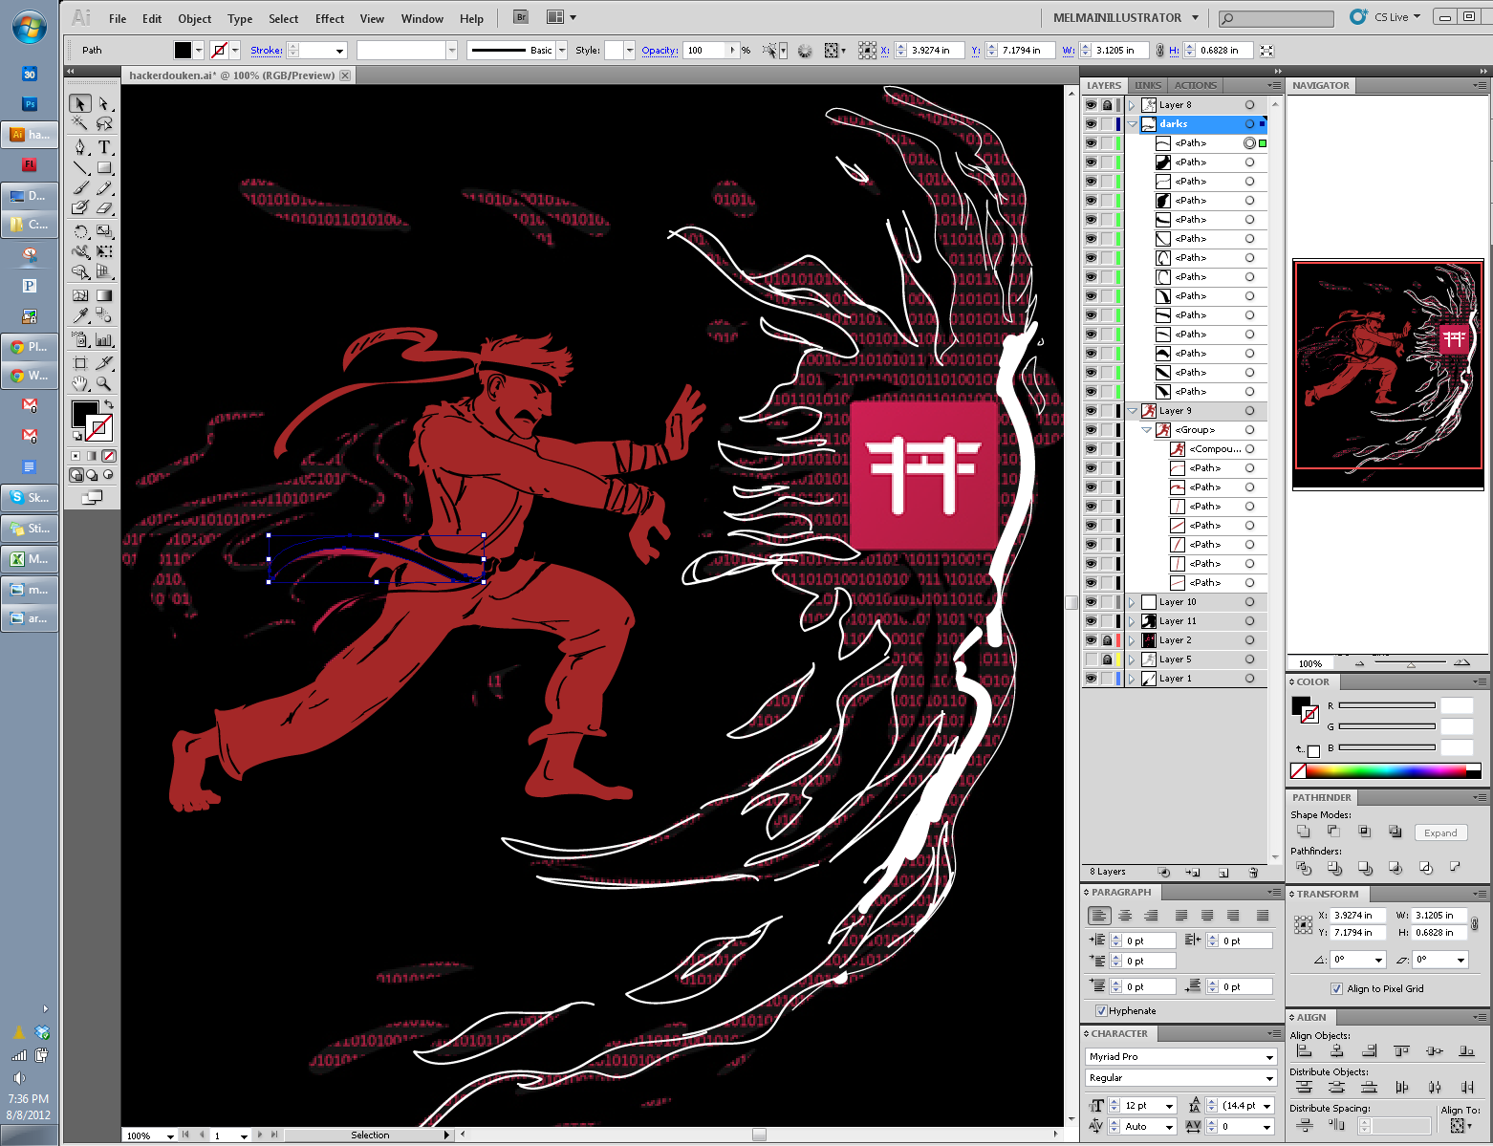The image size is (1493, 1146).
Task: Switch to the Actions panel tab
Action: pyautogui.click(x=1195, y=85)
